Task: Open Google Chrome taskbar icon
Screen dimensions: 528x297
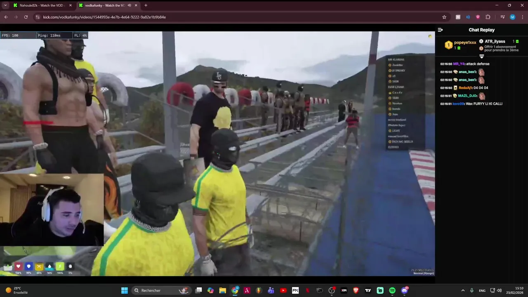Action: pyautogui.click(x=235, y=290)
